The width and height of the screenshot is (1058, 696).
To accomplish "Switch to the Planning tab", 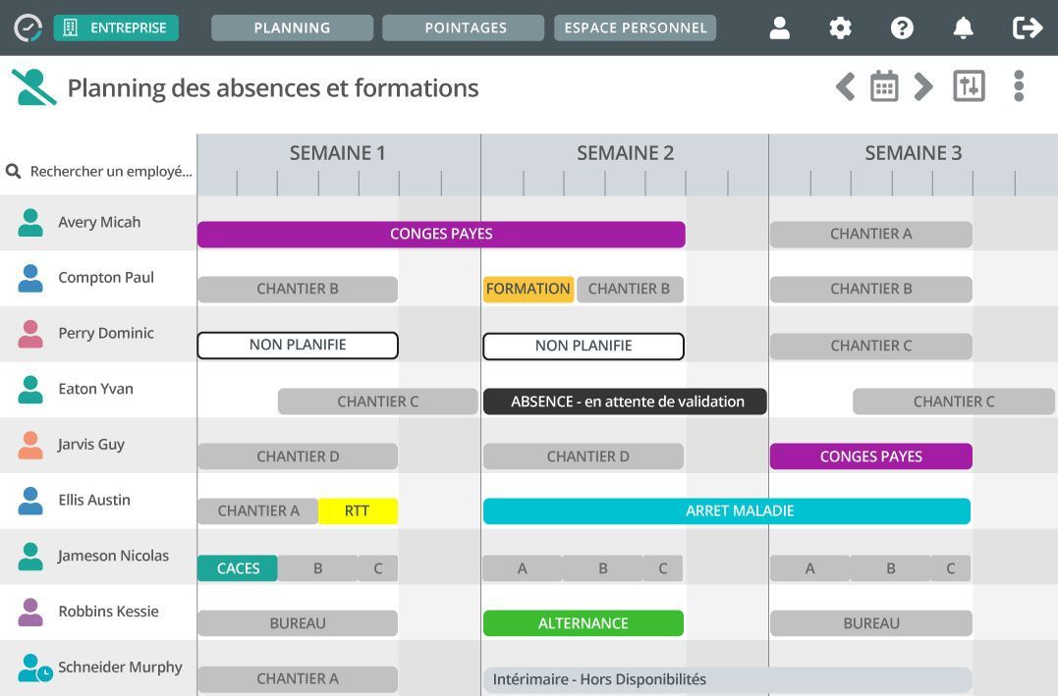I will coord(292,27).
